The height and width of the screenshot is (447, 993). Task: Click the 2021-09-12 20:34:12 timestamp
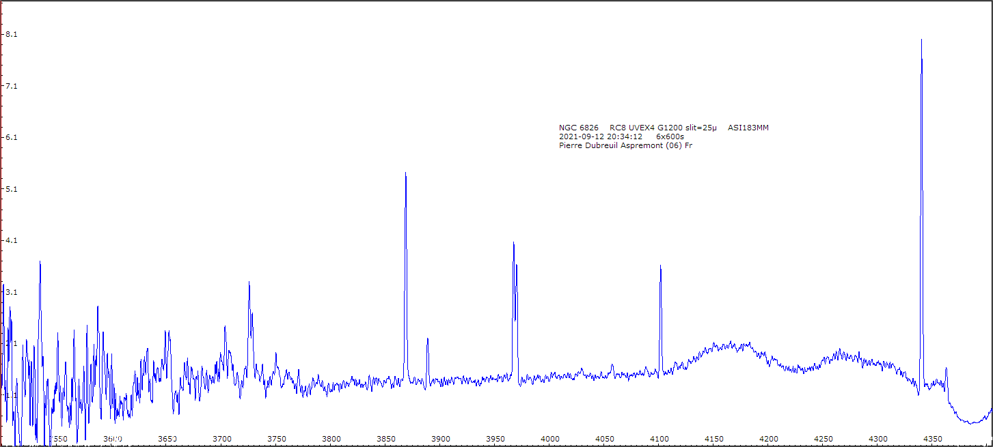click(600, 136)
